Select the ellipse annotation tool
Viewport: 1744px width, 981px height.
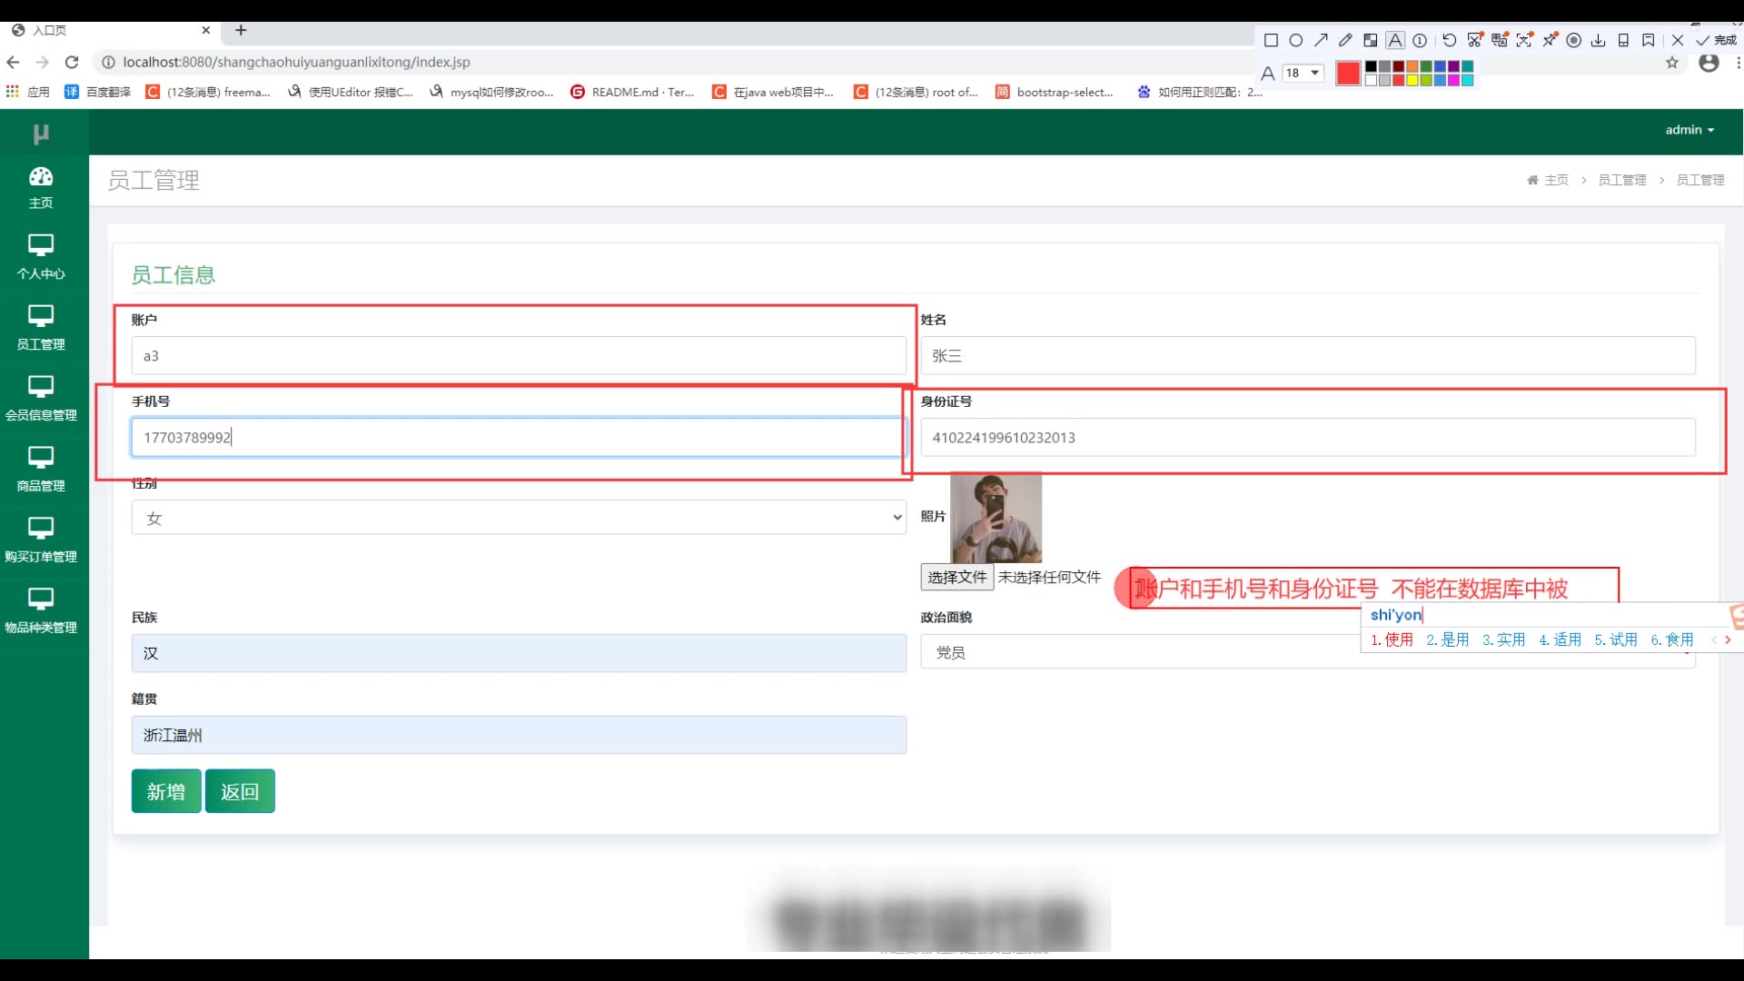point(1296,40)
